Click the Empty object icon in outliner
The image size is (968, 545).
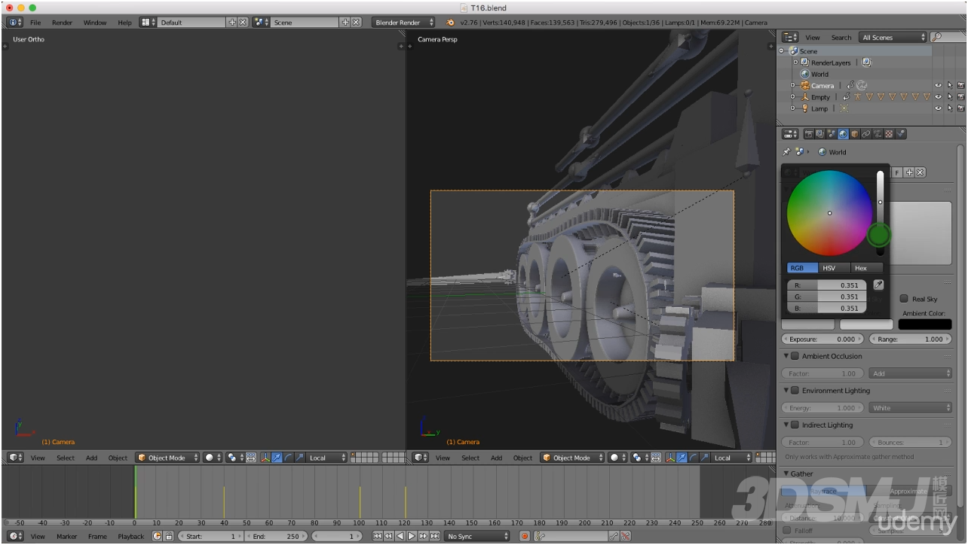click(805, 97)
